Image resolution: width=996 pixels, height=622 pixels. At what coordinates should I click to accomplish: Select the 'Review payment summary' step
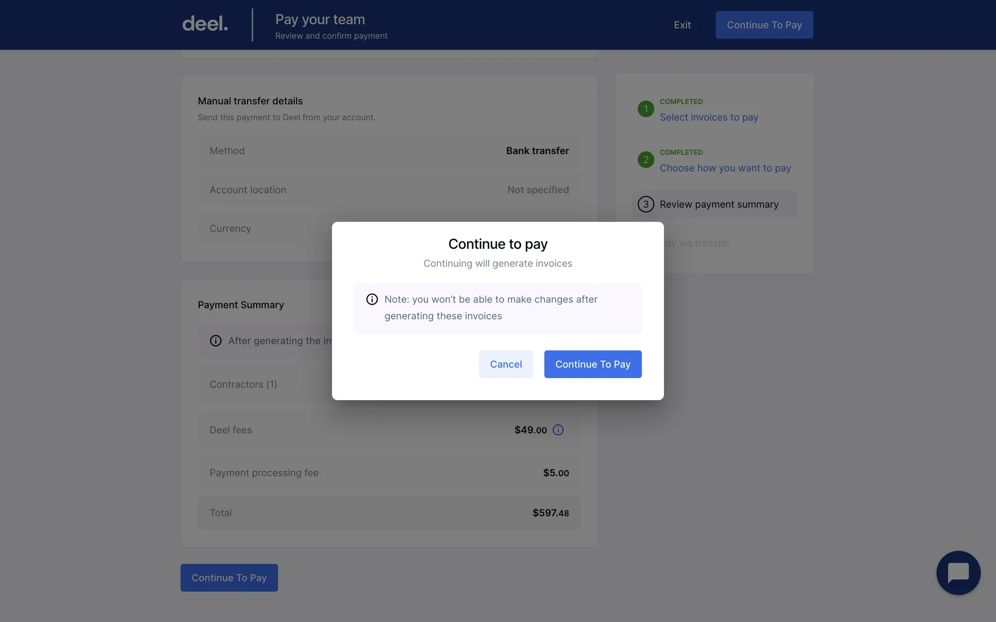tap(718, 204)
